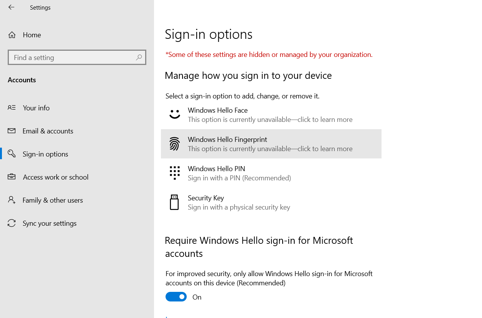482x318 pixels.
Task: Click the search magnifier in Find a setting
Action: point(139,57)
